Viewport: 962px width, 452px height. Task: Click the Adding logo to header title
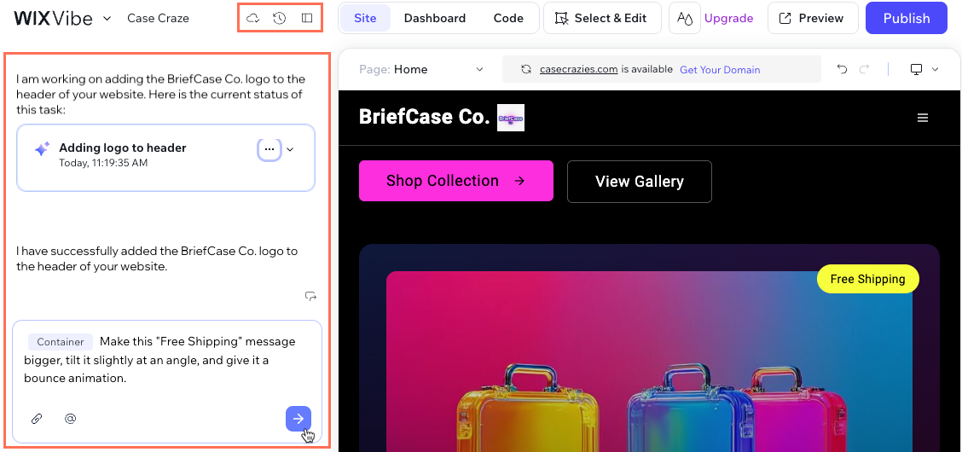click(122, 148)
